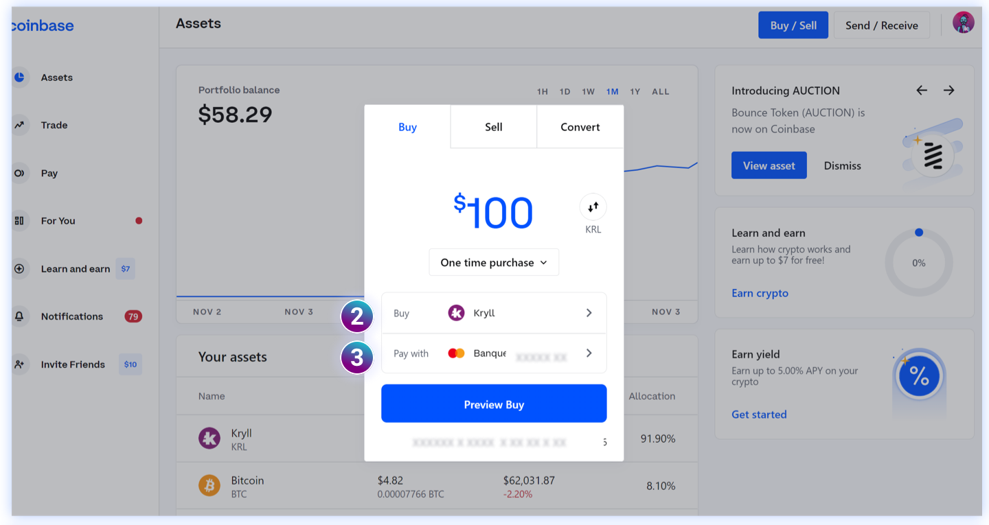Select the Buy tab

pyautogui.click(x=407, y=127)
